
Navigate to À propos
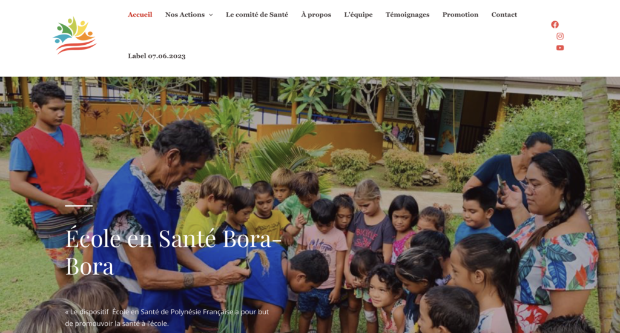point(316,15)
